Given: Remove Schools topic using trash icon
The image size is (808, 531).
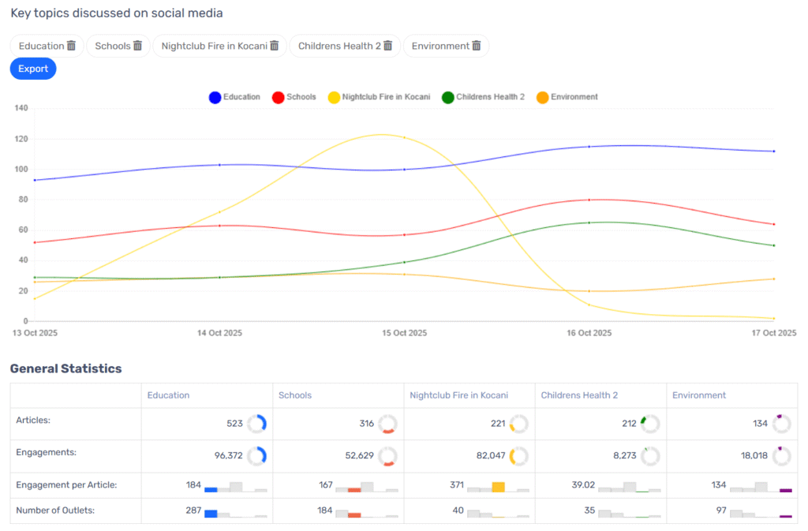Looking at the screenshot, I should coord(137,46).
